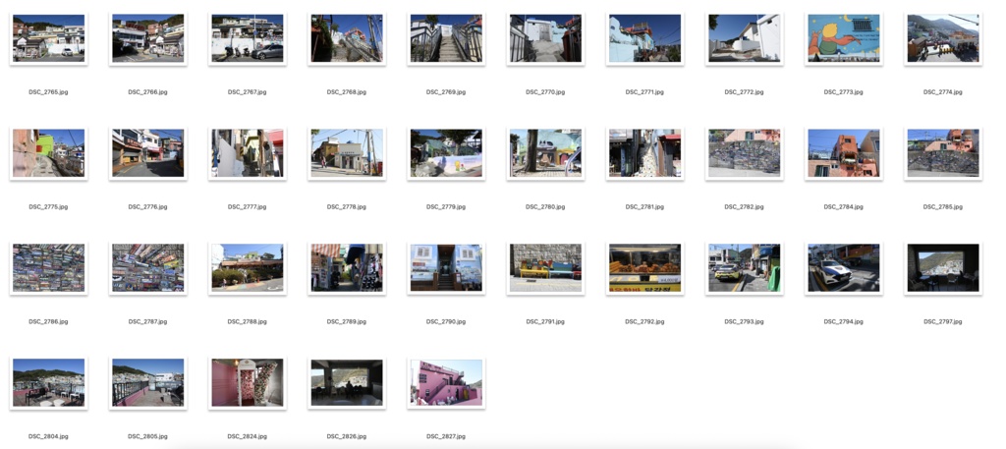Click the DSC_2787.jpg thumbnail
This screenshot has width=1006, height=449.
tap(148, 268)
